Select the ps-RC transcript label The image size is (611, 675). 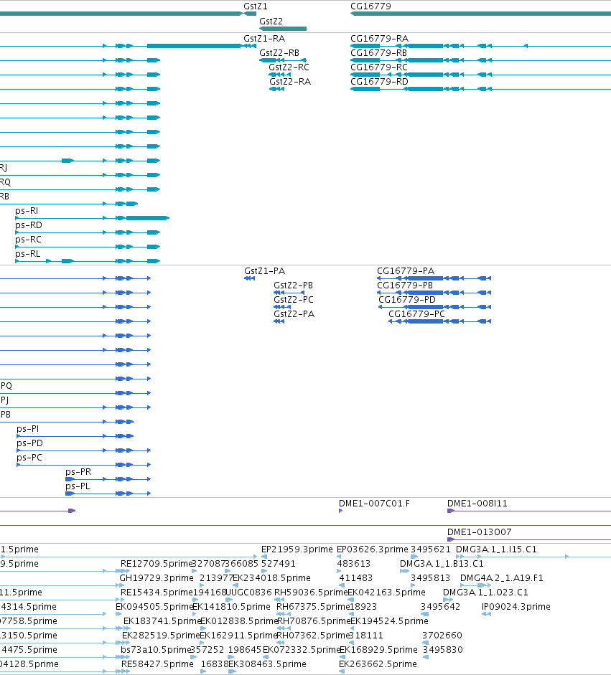click(x=29, y=240)
